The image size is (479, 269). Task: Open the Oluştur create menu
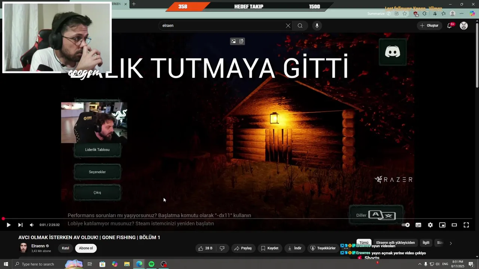click(x=429, y=25)
